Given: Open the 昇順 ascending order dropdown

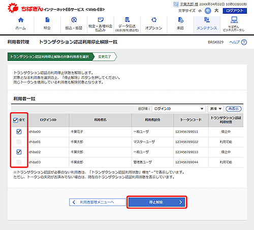Looking at the screenshot, I should point(215,109).
